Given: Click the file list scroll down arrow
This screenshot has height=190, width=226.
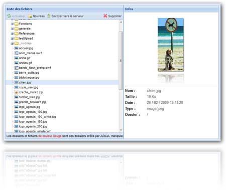Looking at the screenshot, I should [x=121, y=130].
